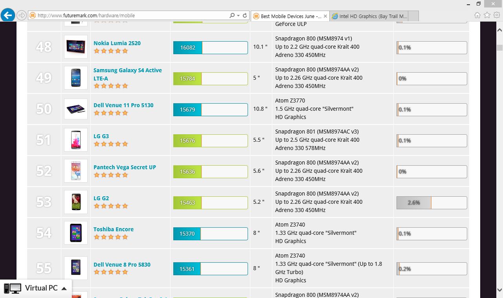This screenshot has height=298, width=503.
Task: Click the Atom Z3770 processor text
Action: pyautogui.click(x=290, y=101)
